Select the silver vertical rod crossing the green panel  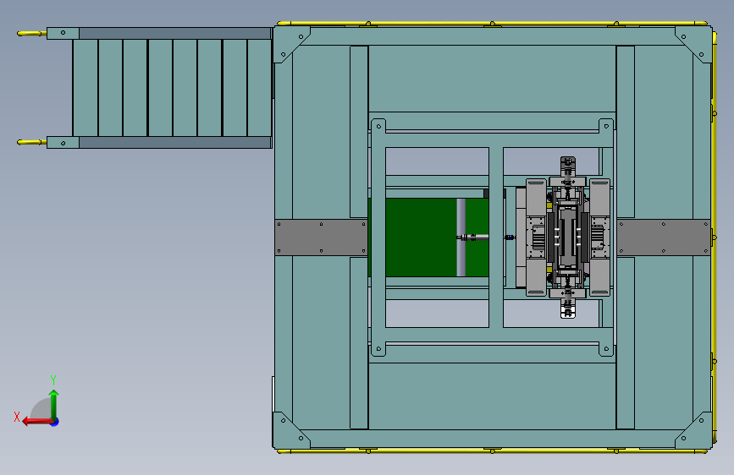pos(461,237)
